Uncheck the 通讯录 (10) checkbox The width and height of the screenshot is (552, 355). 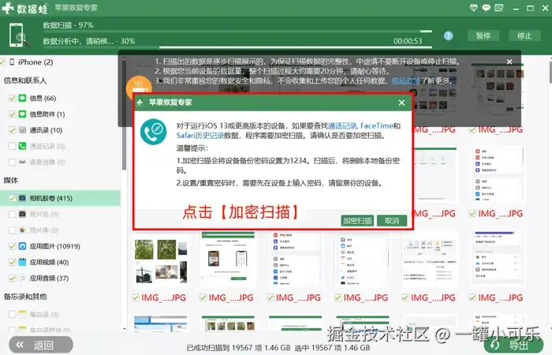point(13,130)
